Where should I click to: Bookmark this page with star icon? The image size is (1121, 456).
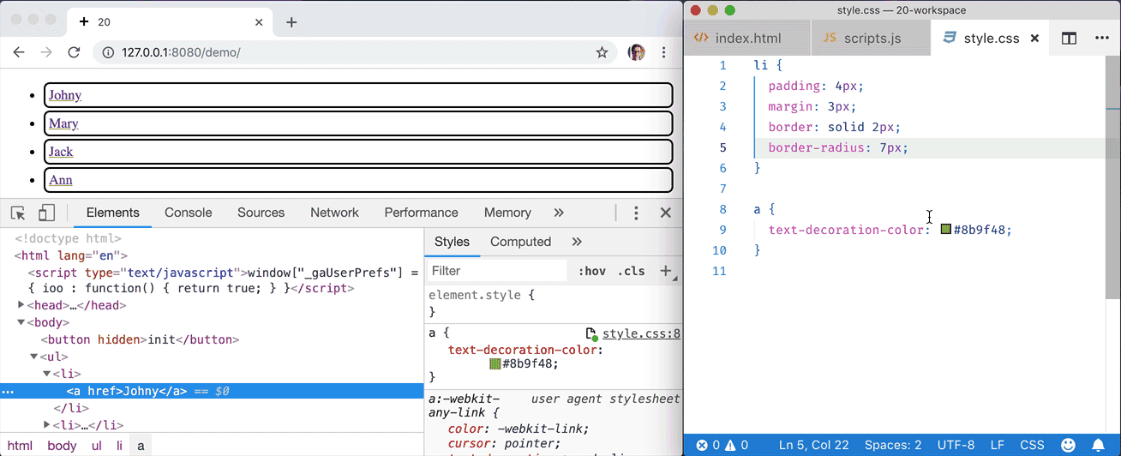click(x=602, y=52)
